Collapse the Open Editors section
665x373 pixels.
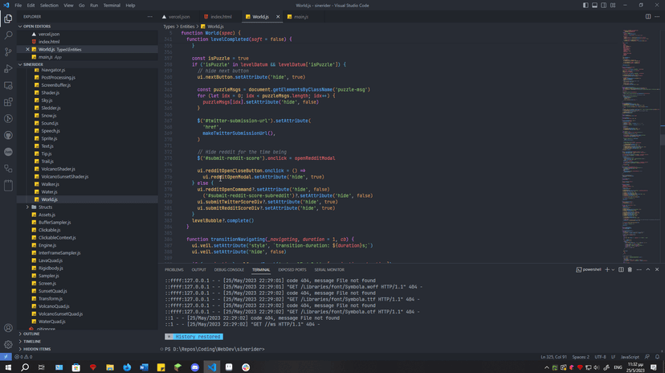[37, 27]
